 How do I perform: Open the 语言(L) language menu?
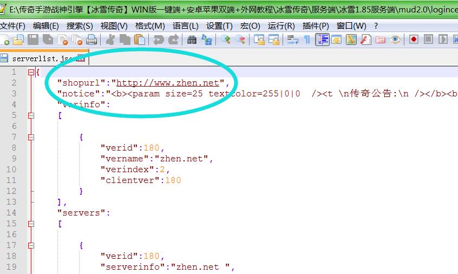[x=185, y=25]
